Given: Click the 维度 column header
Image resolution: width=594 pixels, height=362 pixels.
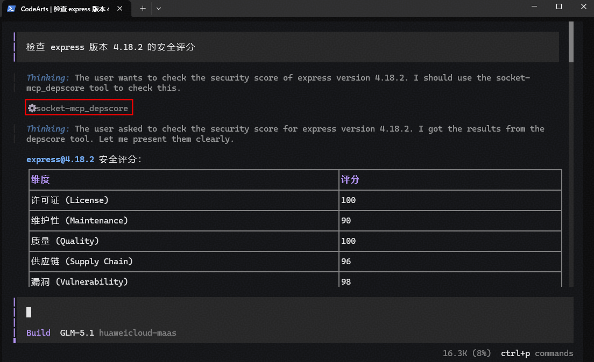Looking at the screenshot, I should (40, 179).
